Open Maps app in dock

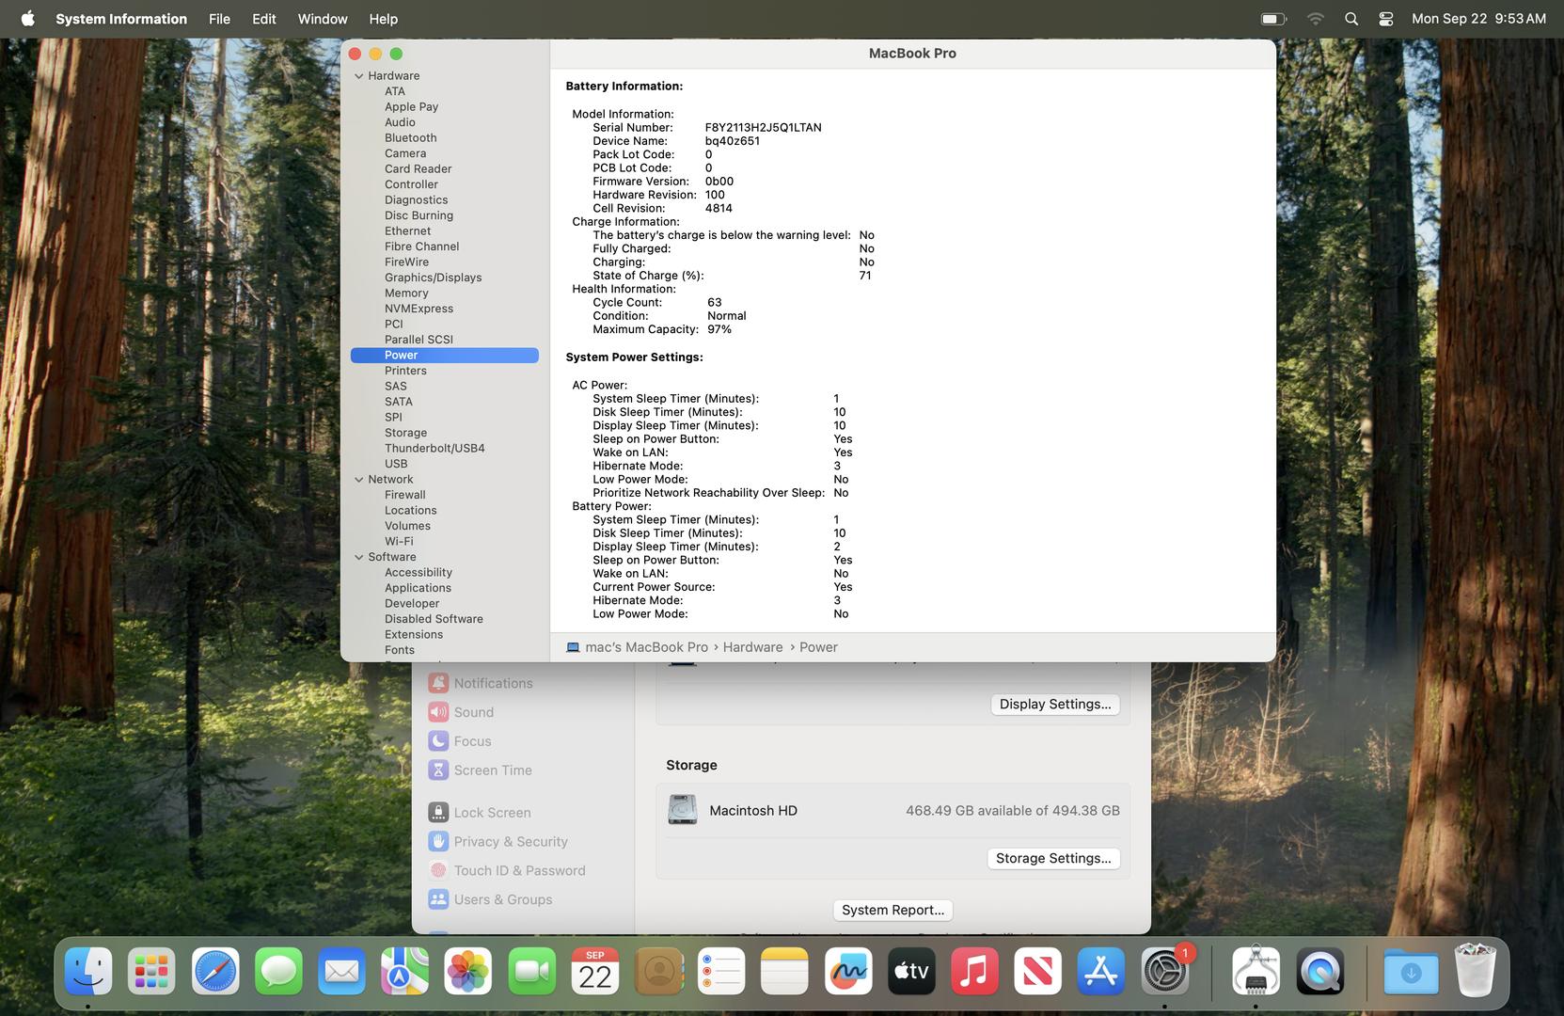pyautogui.click(x=404, y=971)
